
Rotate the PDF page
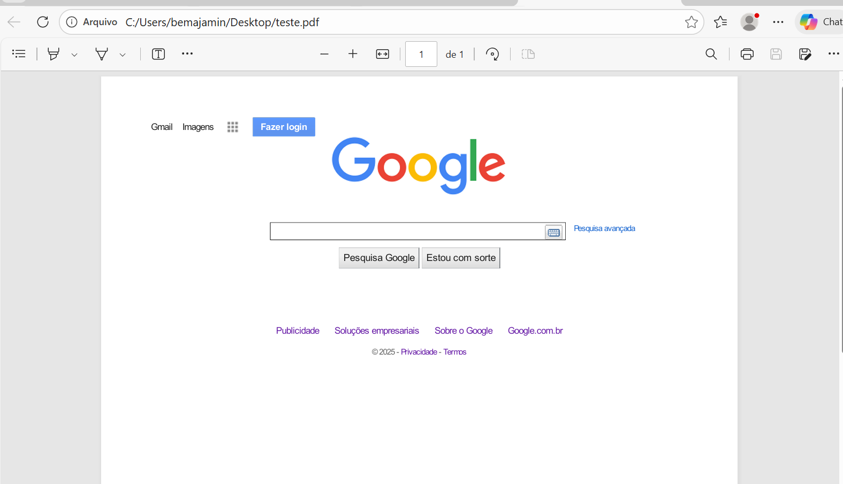[x=492, y=54]
